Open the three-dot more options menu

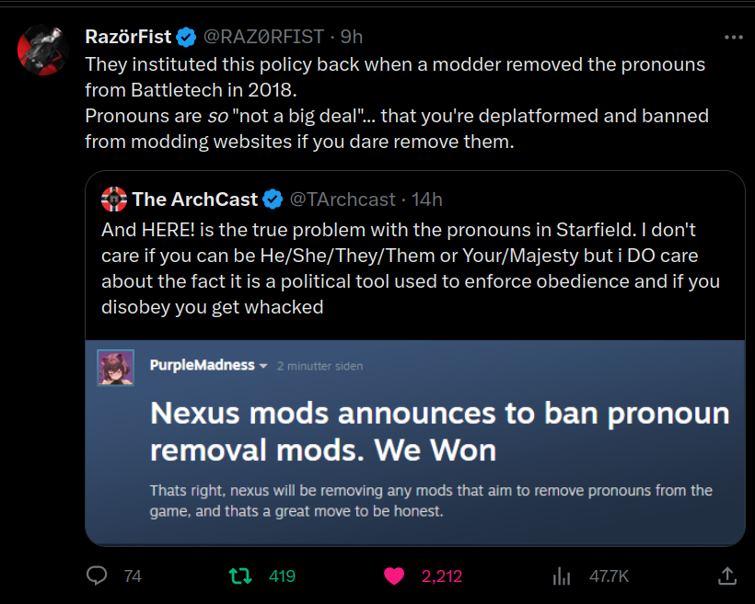click(733, 38)
